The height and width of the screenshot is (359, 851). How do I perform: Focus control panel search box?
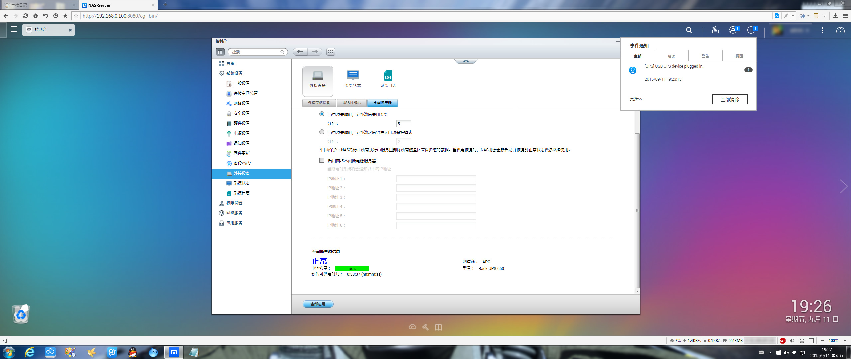tap(258, 52)
